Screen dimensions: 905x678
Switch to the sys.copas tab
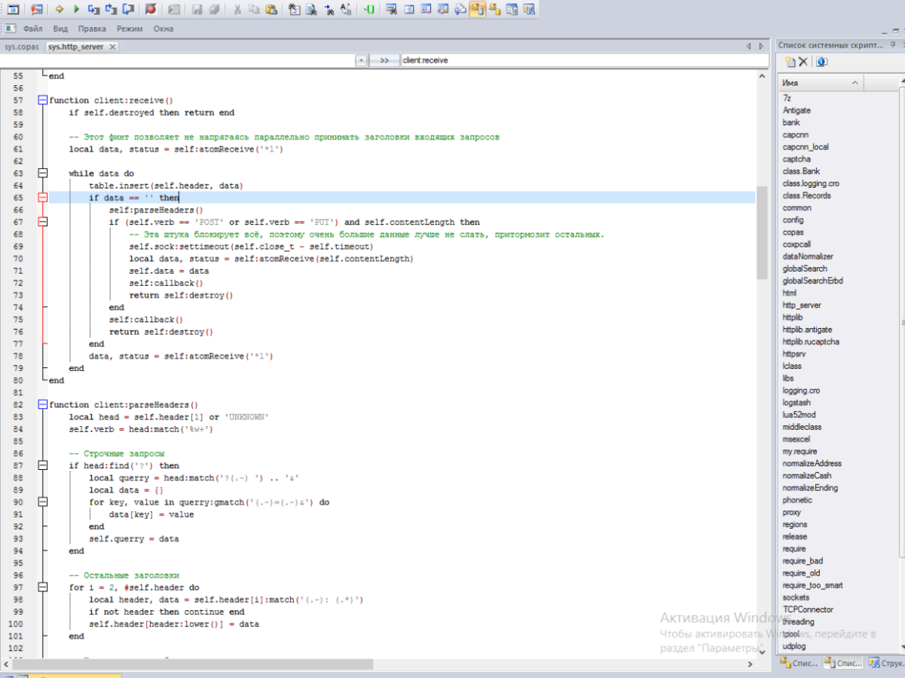(21, 47)
